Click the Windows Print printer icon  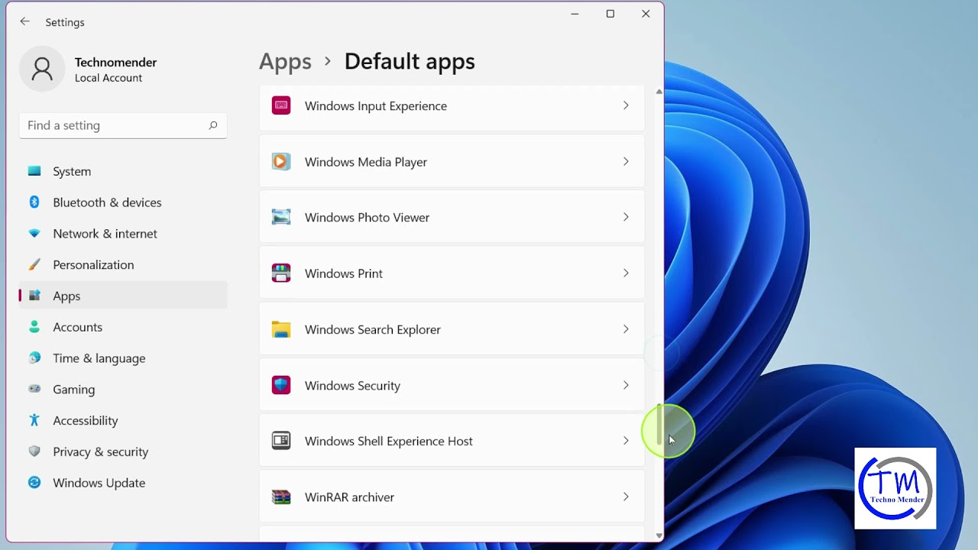coord(281,273)
